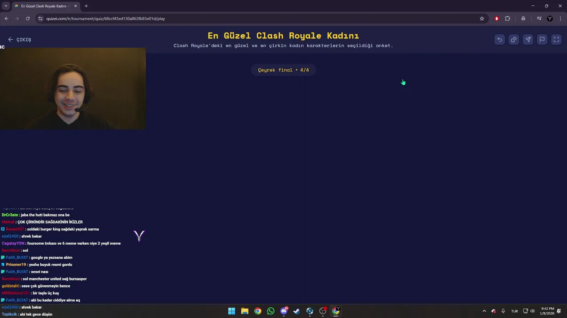Reload the page
The image size is (567, 318).
click(27, 19)
